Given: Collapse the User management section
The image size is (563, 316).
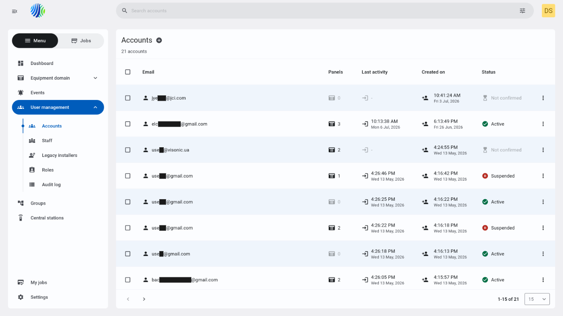Looking at the screenshot, I should pyautogui.click(x=58, y=107).
